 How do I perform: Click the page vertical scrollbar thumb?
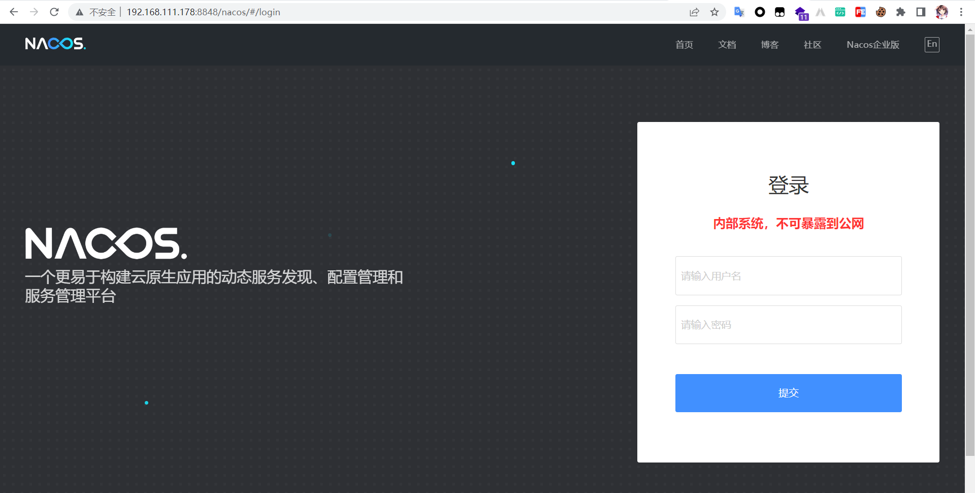(x=970, y=245)
